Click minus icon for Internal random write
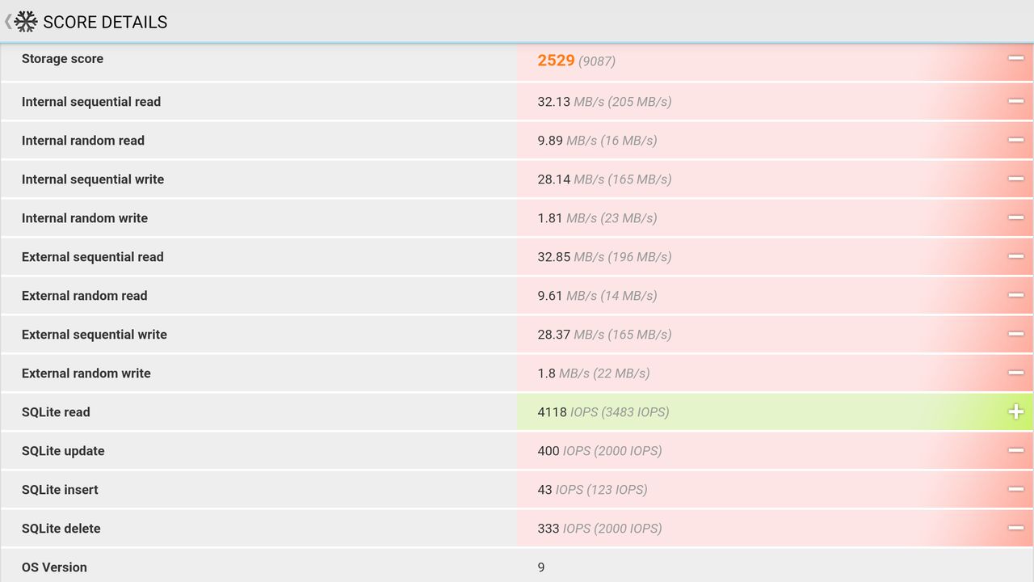This screenshot has width=1034, height=582. click(1015, 217)
